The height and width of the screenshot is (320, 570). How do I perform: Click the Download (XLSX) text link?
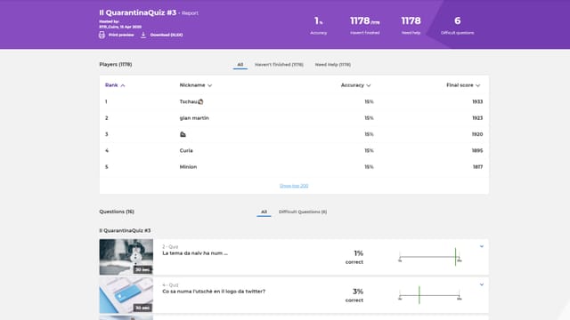[167, 35]
